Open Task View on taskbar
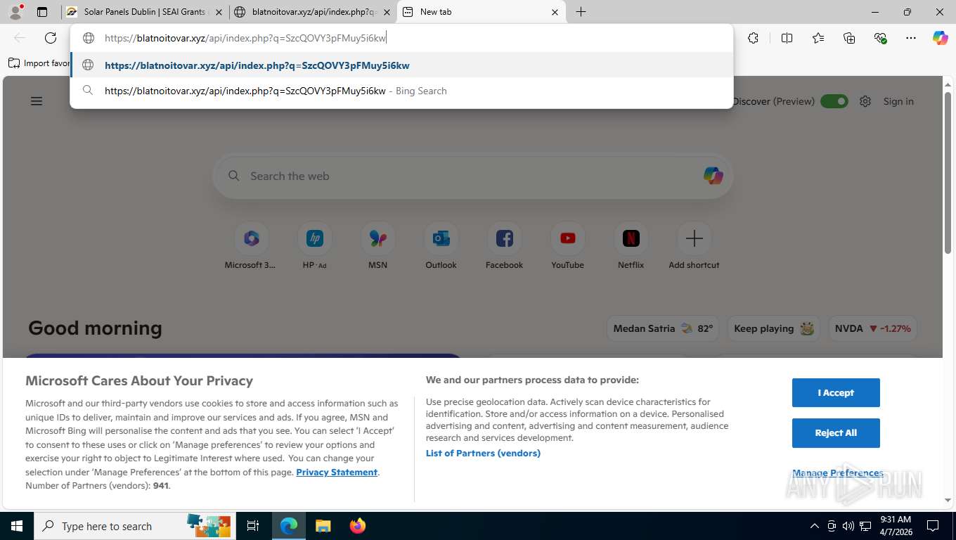This screenshot has width=956, height=540. coord(253,526)
